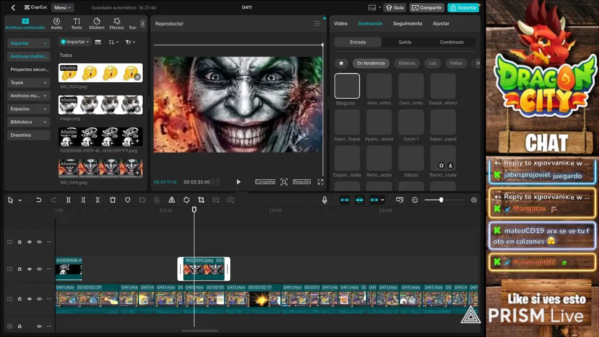Open the Stickers tab
This screenshot has height=337, width=599.
[97, 24]
